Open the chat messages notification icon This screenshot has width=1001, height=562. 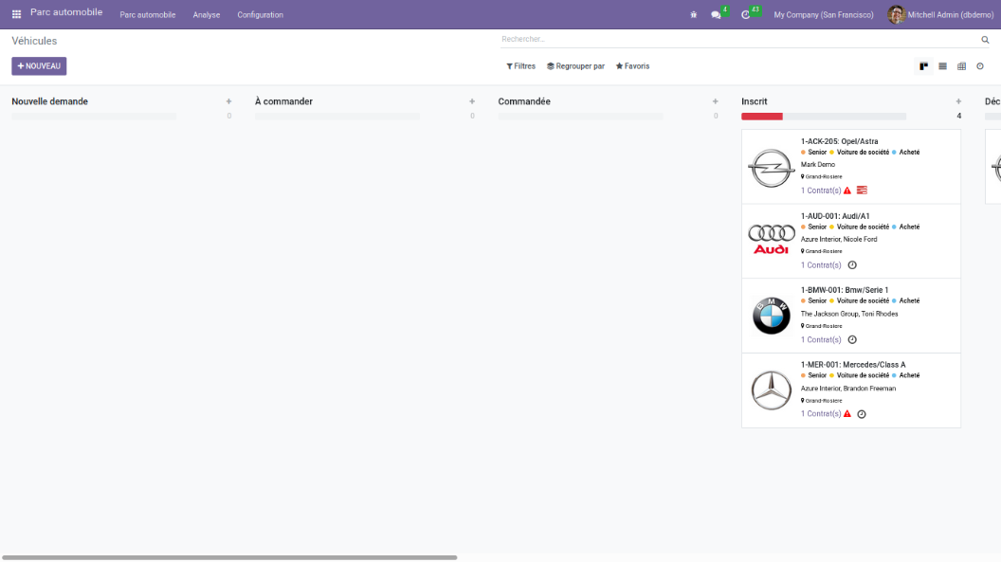(717, 15)
